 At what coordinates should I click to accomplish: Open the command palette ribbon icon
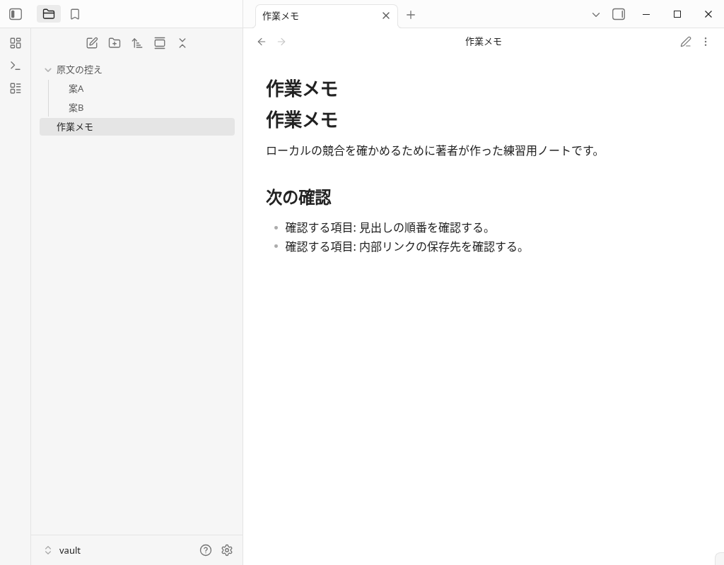pyautogui.click(x=16, y=66)
